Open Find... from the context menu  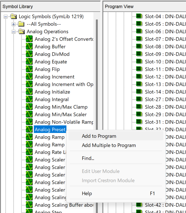(88, 158)
